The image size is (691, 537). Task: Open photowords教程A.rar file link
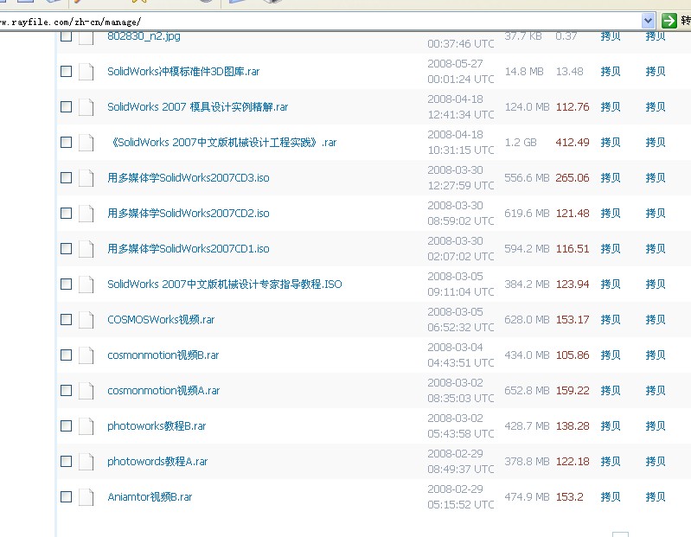[x=157, y=462]
